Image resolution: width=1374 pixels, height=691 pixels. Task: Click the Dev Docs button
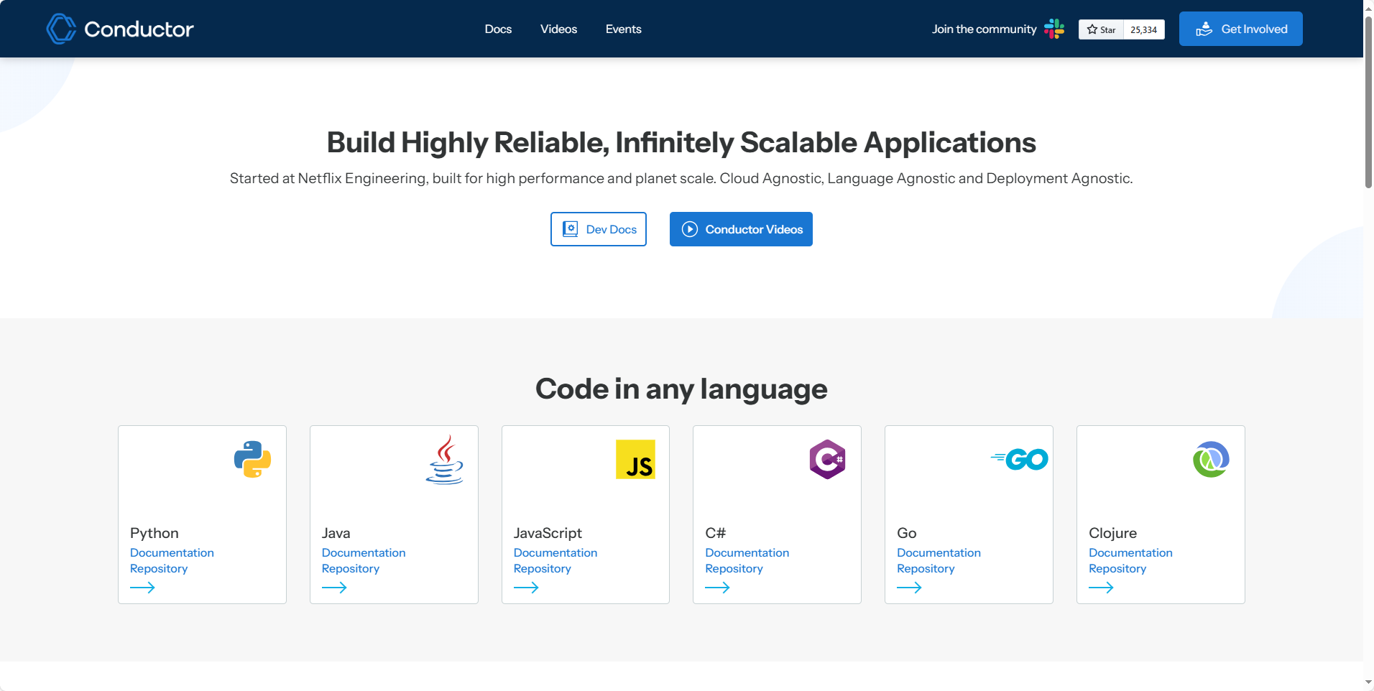[599, 229]
